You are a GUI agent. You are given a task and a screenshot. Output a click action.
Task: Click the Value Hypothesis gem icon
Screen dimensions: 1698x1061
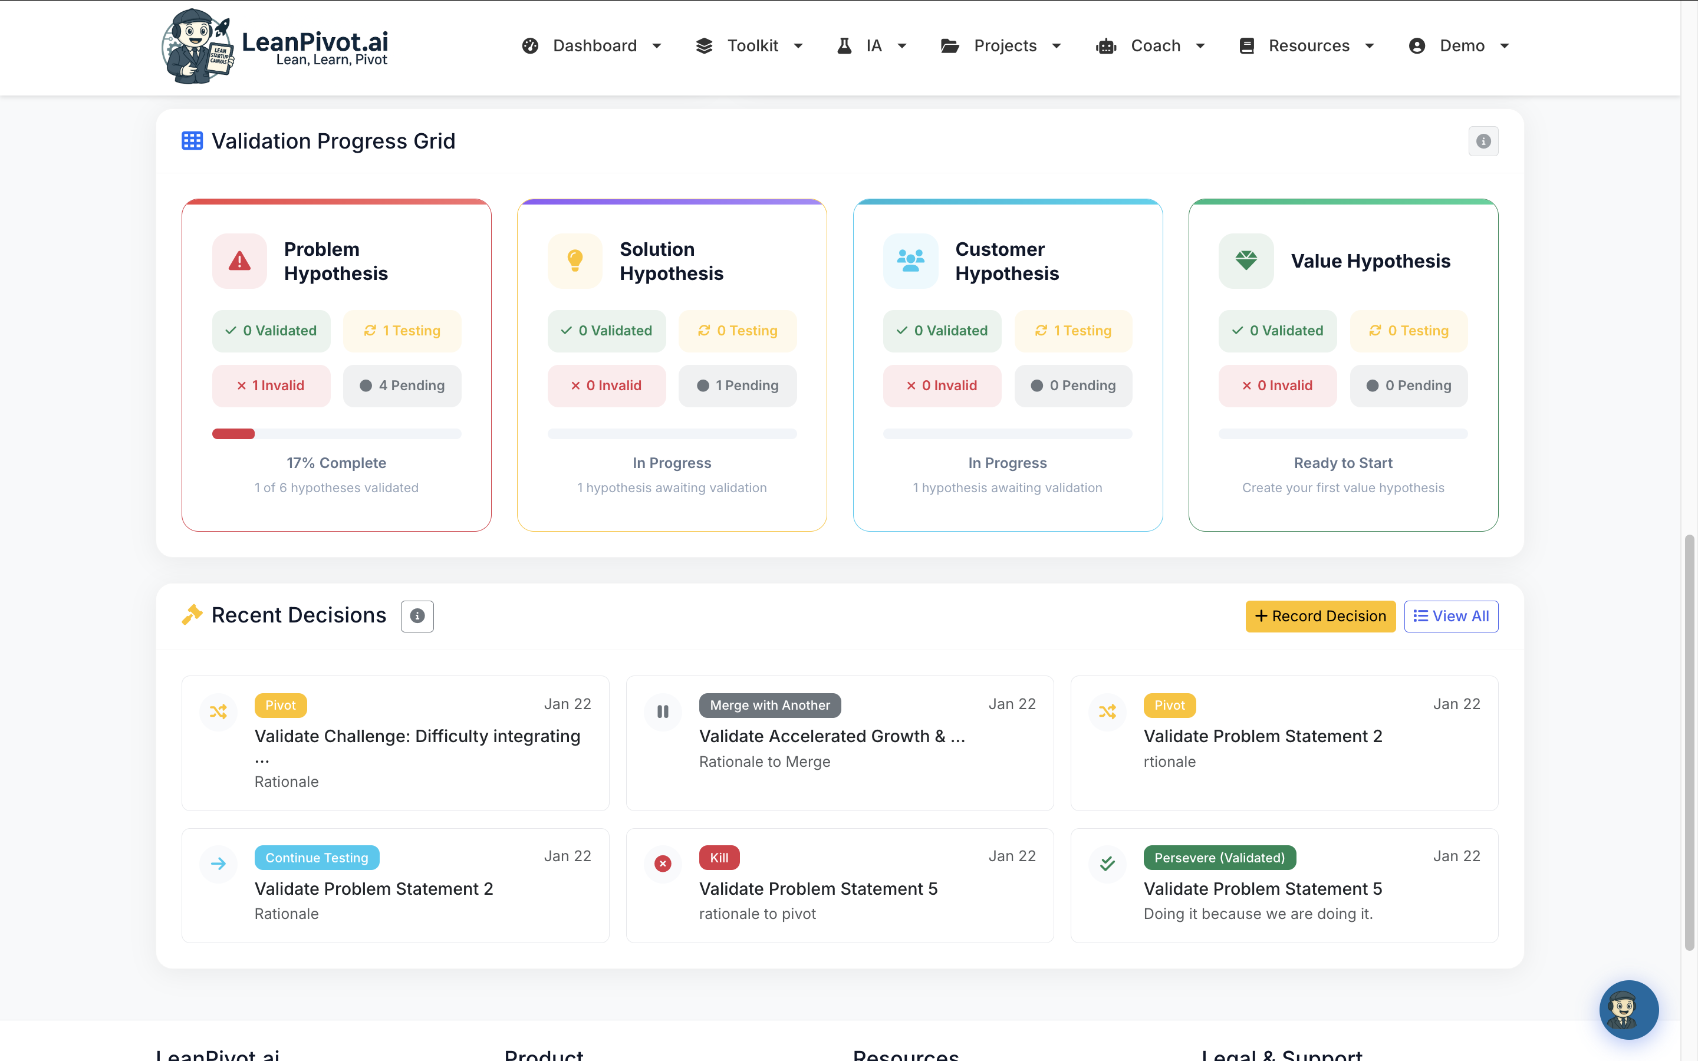(1245, 261)
